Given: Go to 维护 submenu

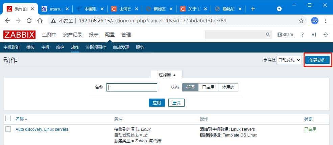Looking at the screenshot, I should click(x=60, y=47).
